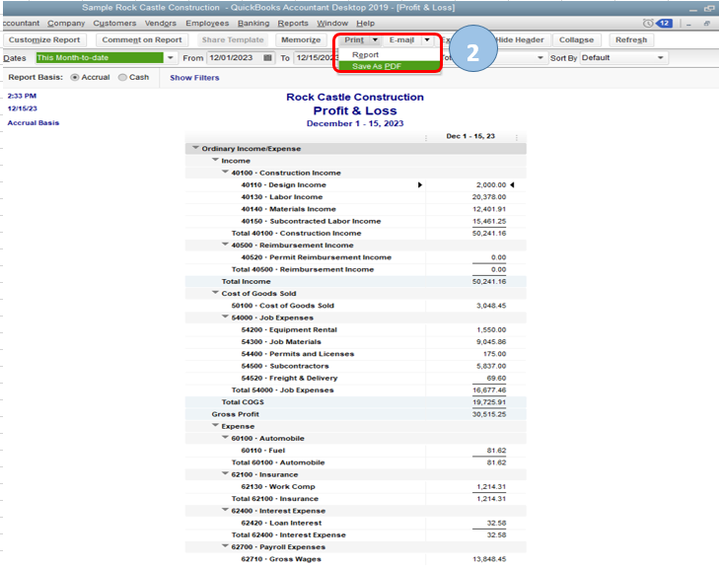
Task: Collapse 54000 Job Expenses
Action: point(225,317)
